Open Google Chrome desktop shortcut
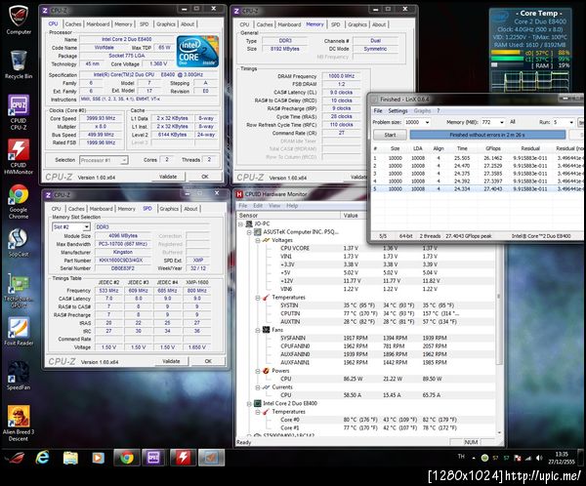The width and height of the screenshot is (586, 486). click(x=19, y=201)
